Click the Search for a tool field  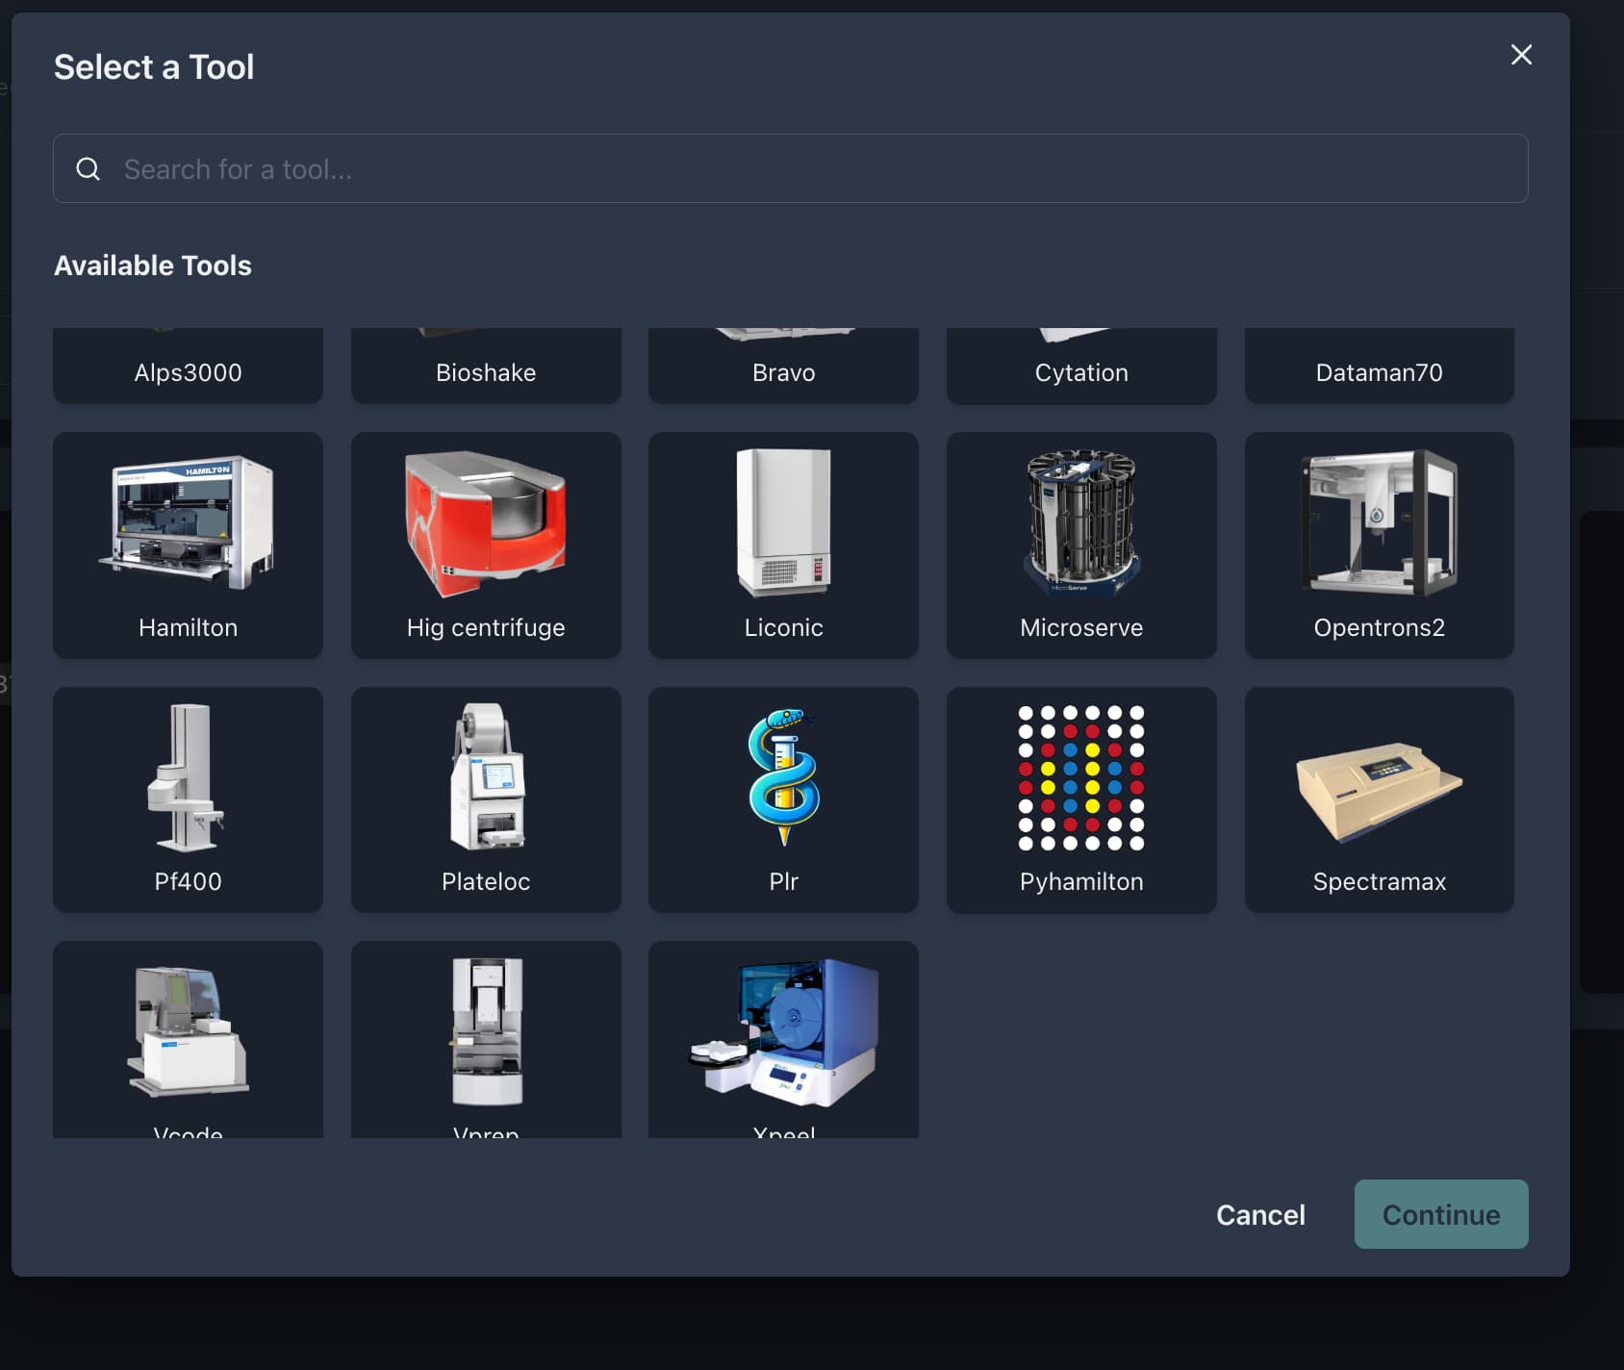[x=789, y=168]
